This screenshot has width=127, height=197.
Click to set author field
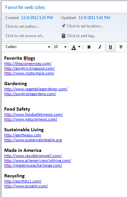[22, 26]
